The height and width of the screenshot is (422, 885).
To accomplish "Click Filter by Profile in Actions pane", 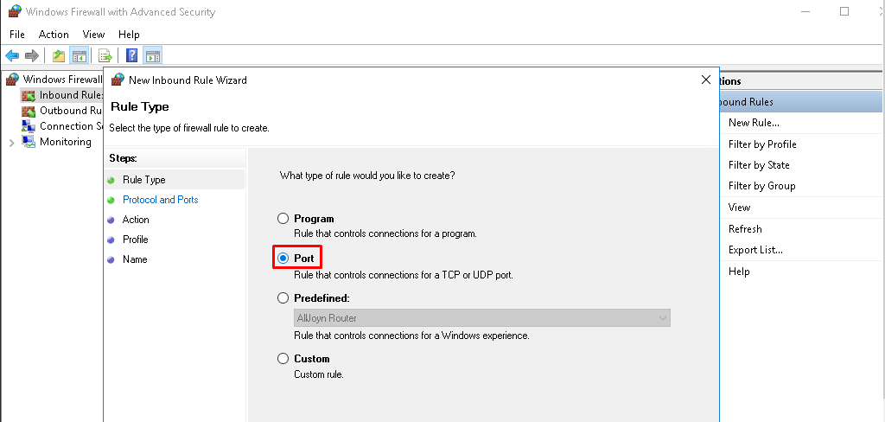I will [762, 144].
